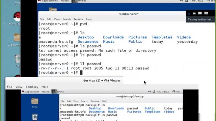Click Desktop directory in server0 ls output
The image size is (216, 121).
point(86,37)
